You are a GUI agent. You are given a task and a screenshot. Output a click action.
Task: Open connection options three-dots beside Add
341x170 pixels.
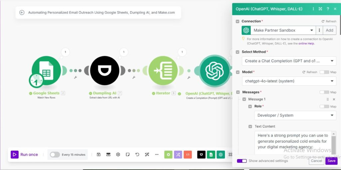[319, 30]
